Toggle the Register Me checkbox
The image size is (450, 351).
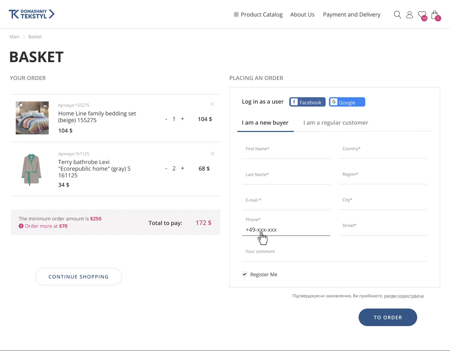pos(245,274)
